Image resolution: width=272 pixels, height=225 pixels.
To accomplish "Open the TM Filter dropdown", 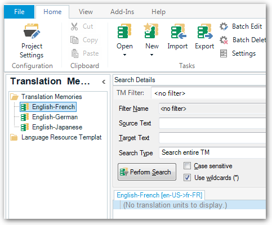I will click(208, 93).
